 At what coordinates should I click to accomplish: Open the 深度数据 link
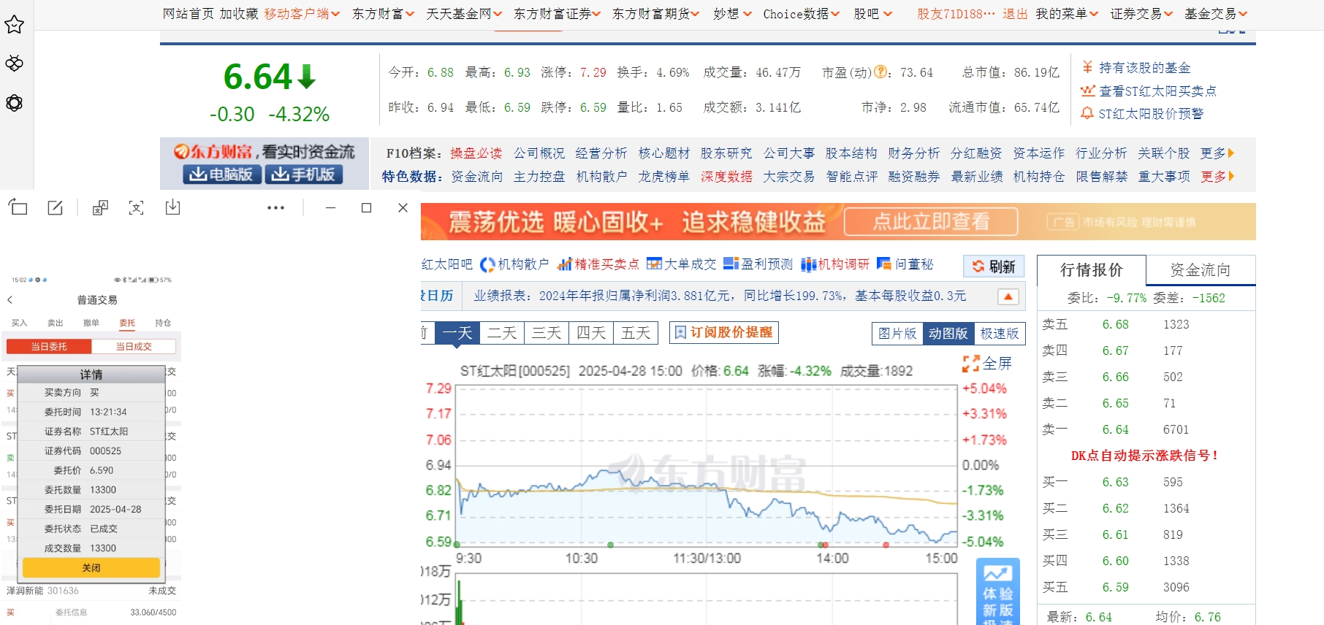(x=726, y=177)
